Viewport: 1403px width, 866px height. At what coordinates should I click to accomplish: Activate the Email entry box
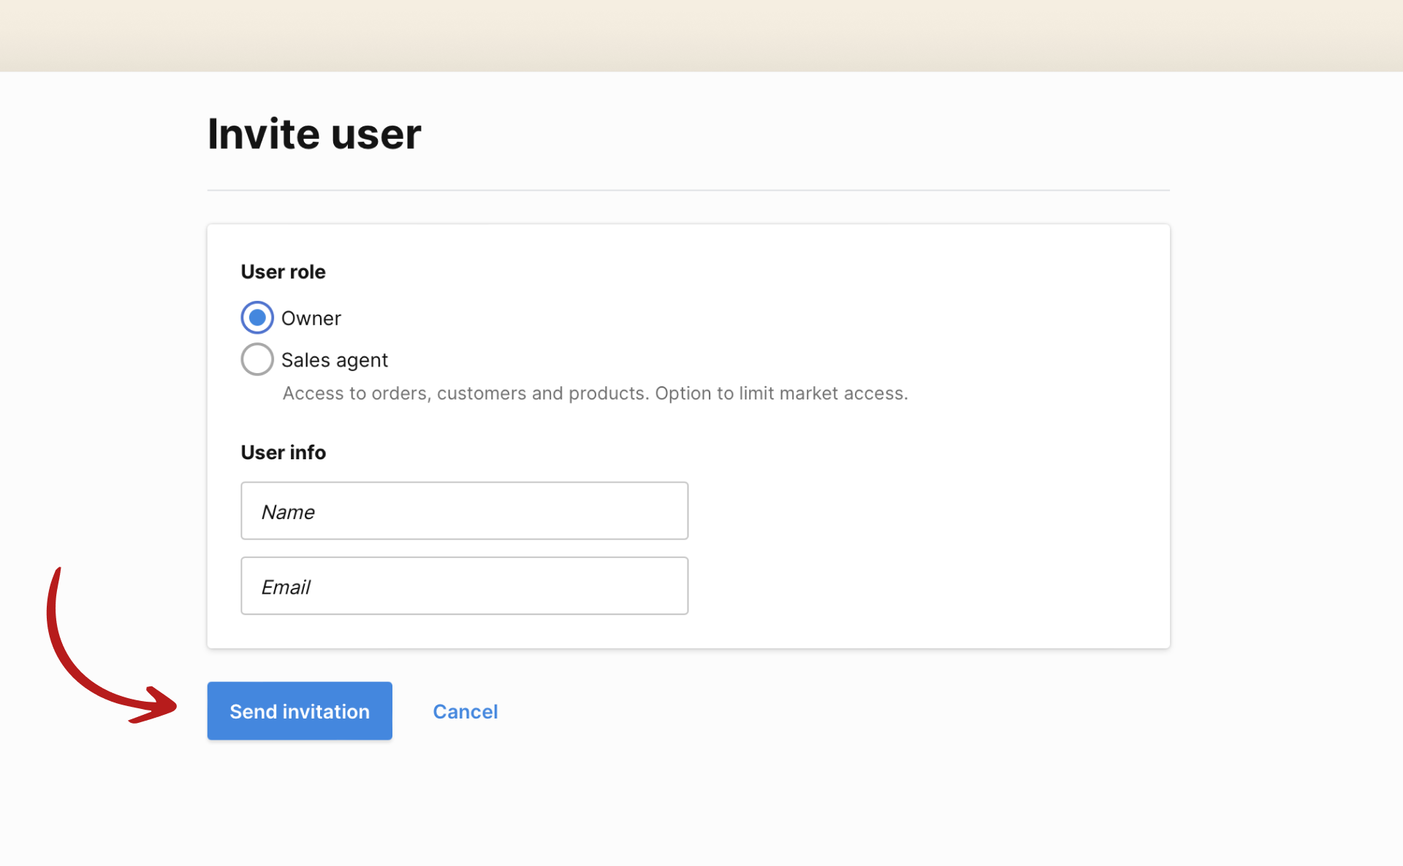(x=464, y=585)
